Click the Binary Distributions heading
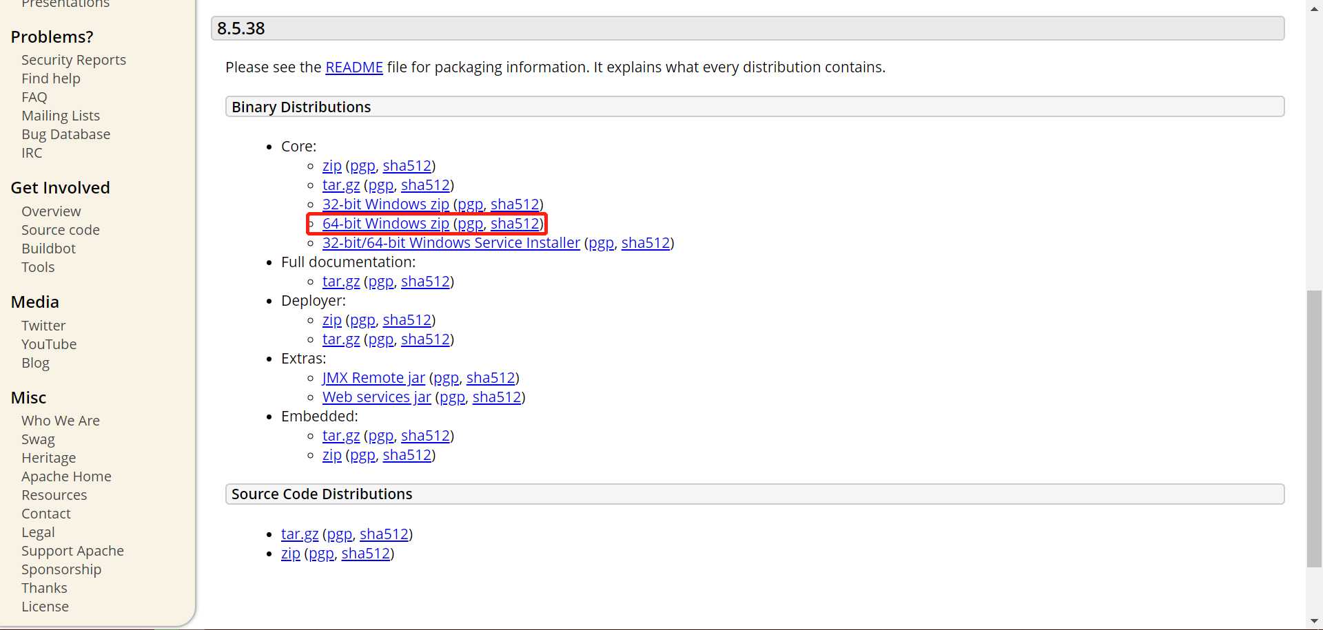 (755, 107)
